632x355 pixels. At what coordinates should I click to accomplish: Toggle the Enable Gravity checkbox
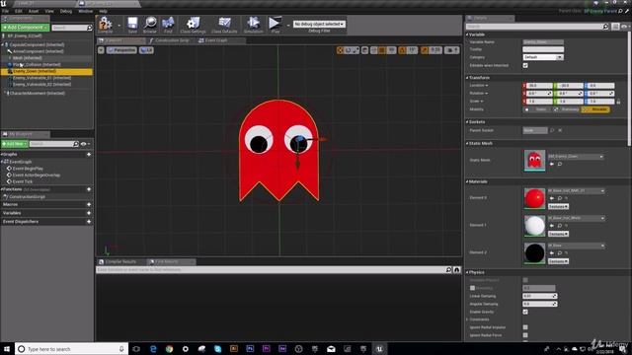[x=525, y=312]
